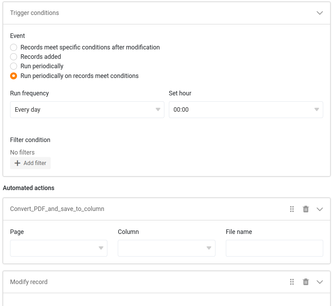This screenshot has height=306, width=335.
Task: Open the Column dropdown
Action: [x=166, y=248]
